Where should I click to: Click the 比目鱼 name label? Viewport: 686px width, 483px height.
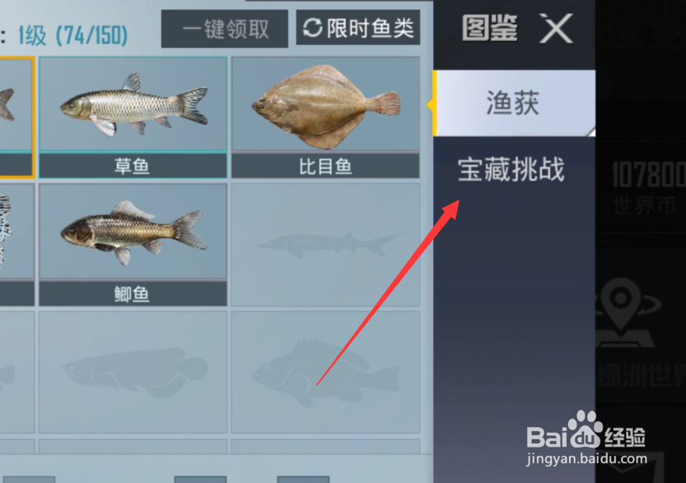(x=325, y=166)
